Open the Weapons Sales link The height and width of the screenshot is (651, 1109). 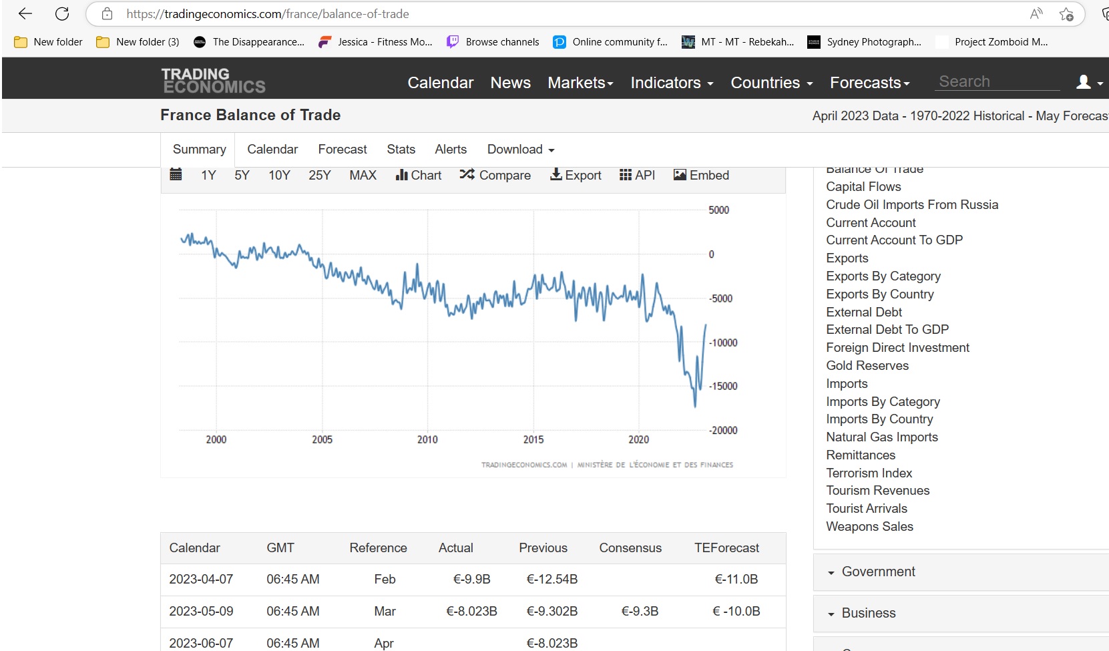coord(869,526)
